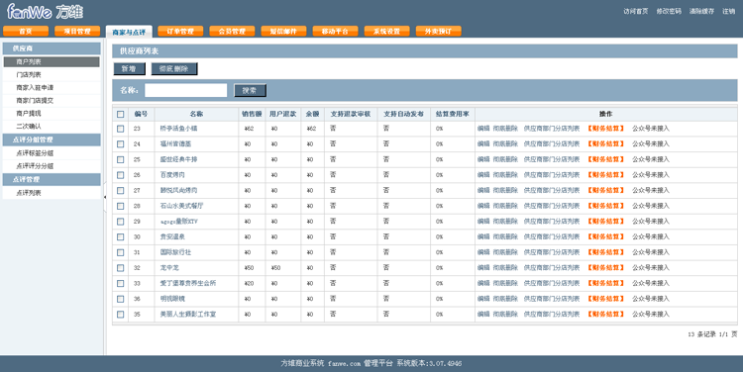Select 商户列表 in the sidebar
The image size is (743, 372).
52,62
